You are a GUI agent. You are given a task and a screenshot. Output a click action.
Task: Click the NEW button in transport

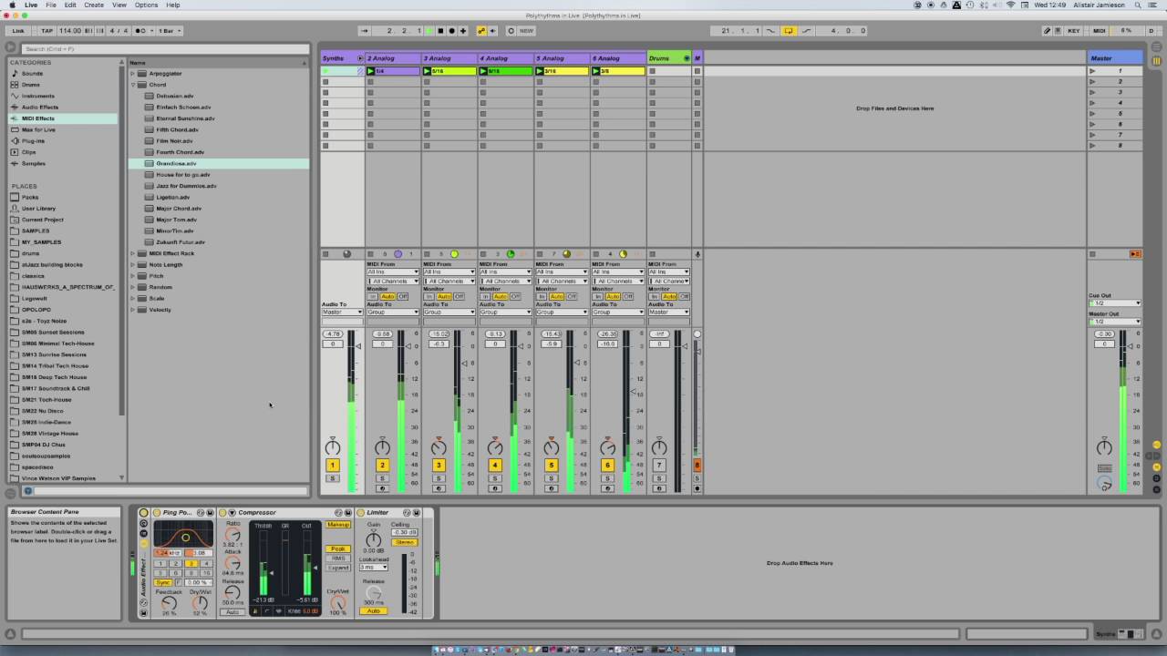click(526, 31)
